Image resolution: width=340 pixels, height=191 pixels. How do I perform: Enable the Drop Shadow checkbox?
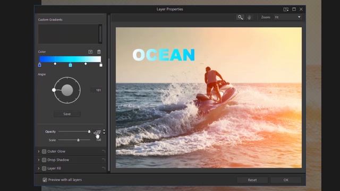click(44, 160)
